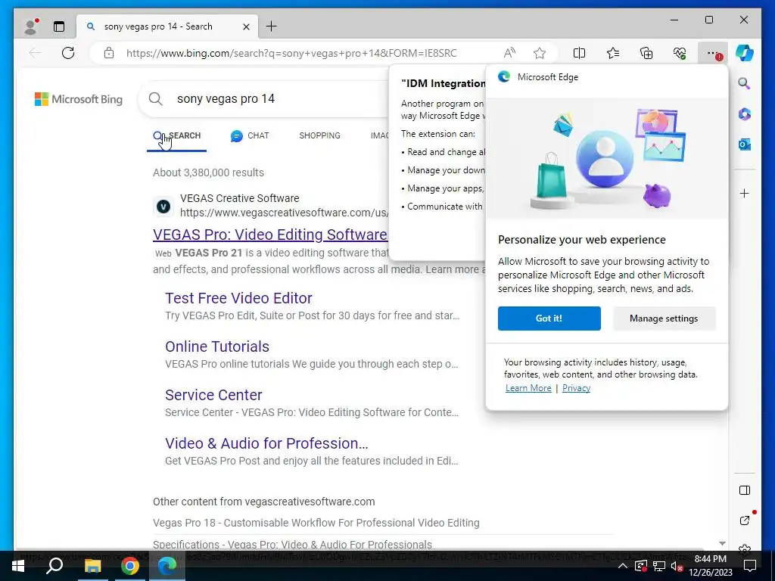Open the tab actions menu icon
Screen dimensions: 775x581
[x=59, y=26]
